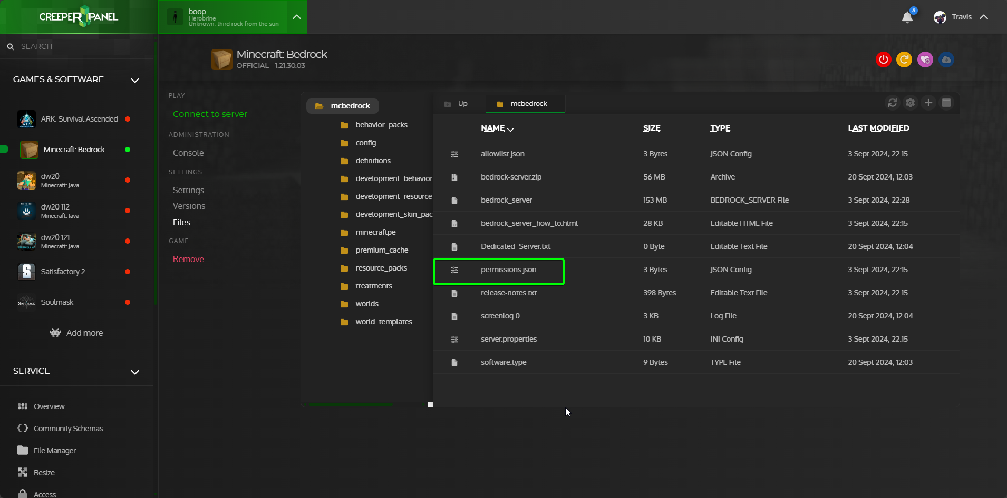Open the resource_packs folder
The image size is (1007, 498).
[381, 268]
